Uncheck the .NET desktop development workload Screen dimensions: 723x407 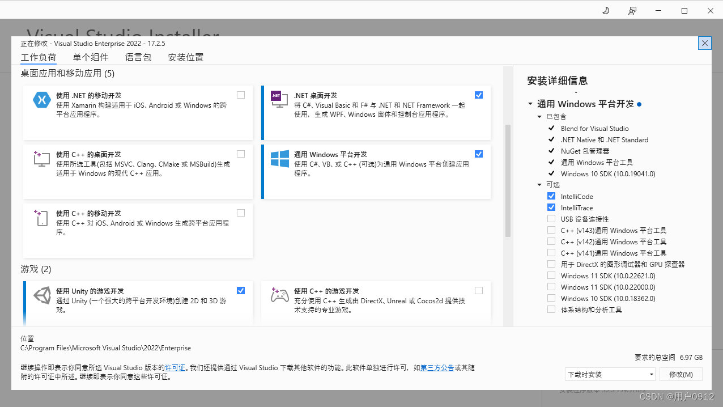pos(479,95)
